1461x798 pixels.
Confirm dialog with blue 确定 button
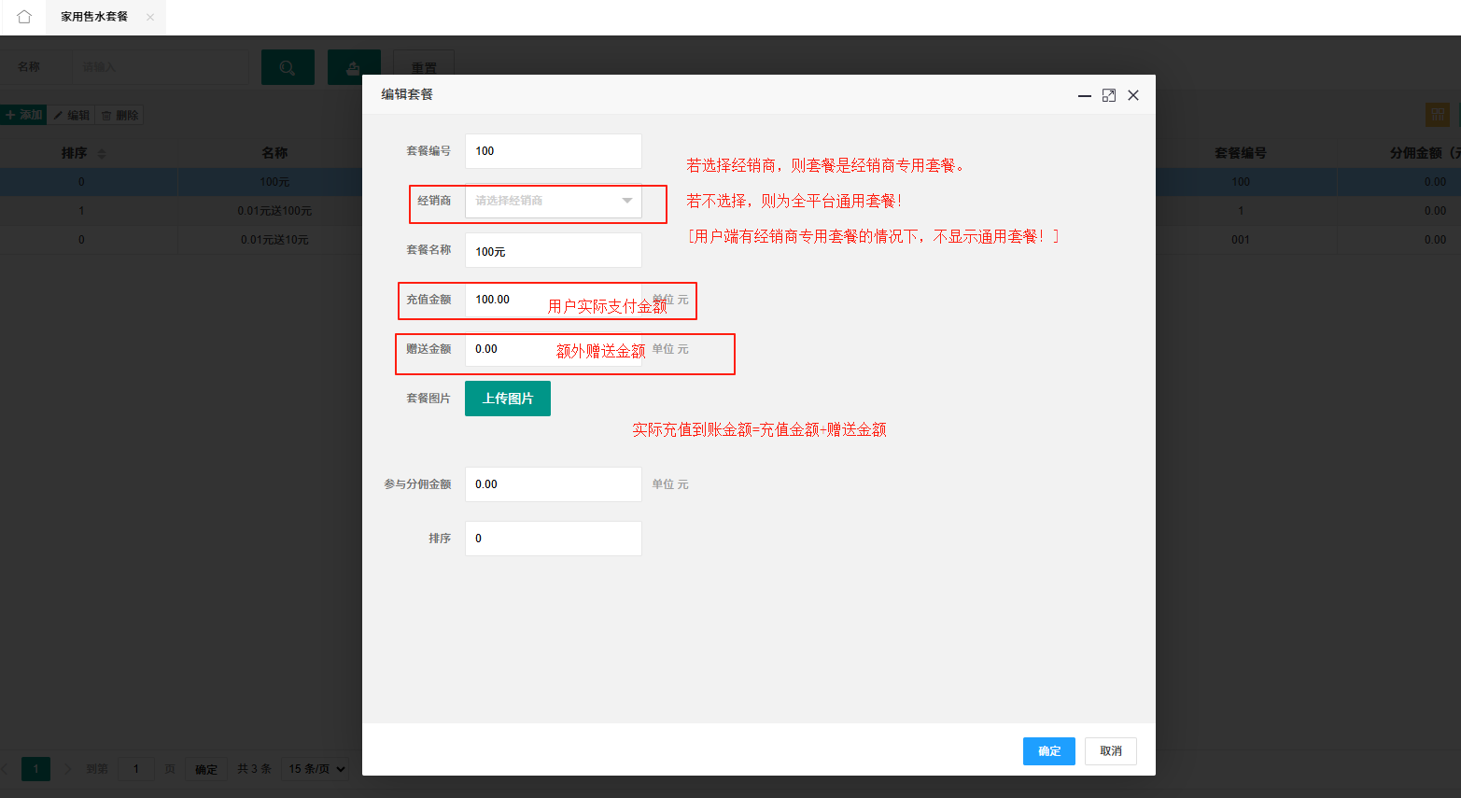click(1049, 751)
